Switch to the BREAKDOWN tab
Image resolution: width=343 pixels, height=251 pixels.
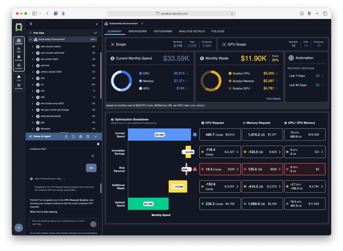click(137, 31)
